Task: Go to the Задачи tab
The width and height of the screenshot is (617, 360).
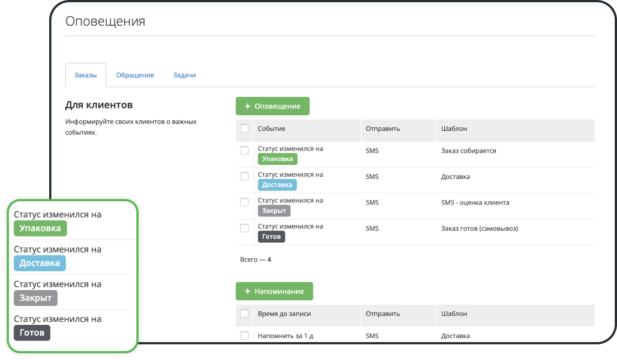Action: [x=184, y=75]
